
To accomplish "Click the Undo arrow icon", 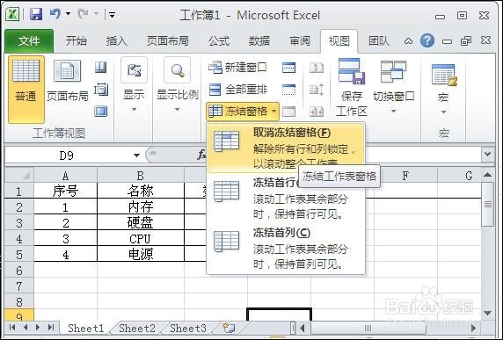I will [55, 14].
